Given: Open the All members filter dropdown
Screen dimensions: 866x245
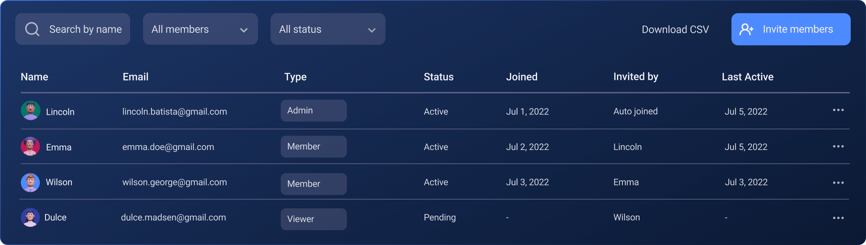Looking at the screenshot, I should tap(200, 29).
